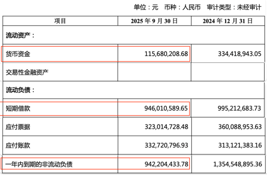Viewport: 267px width, 175px height.
Task: Click the 应付账款 row label
Action: [18, 145]
